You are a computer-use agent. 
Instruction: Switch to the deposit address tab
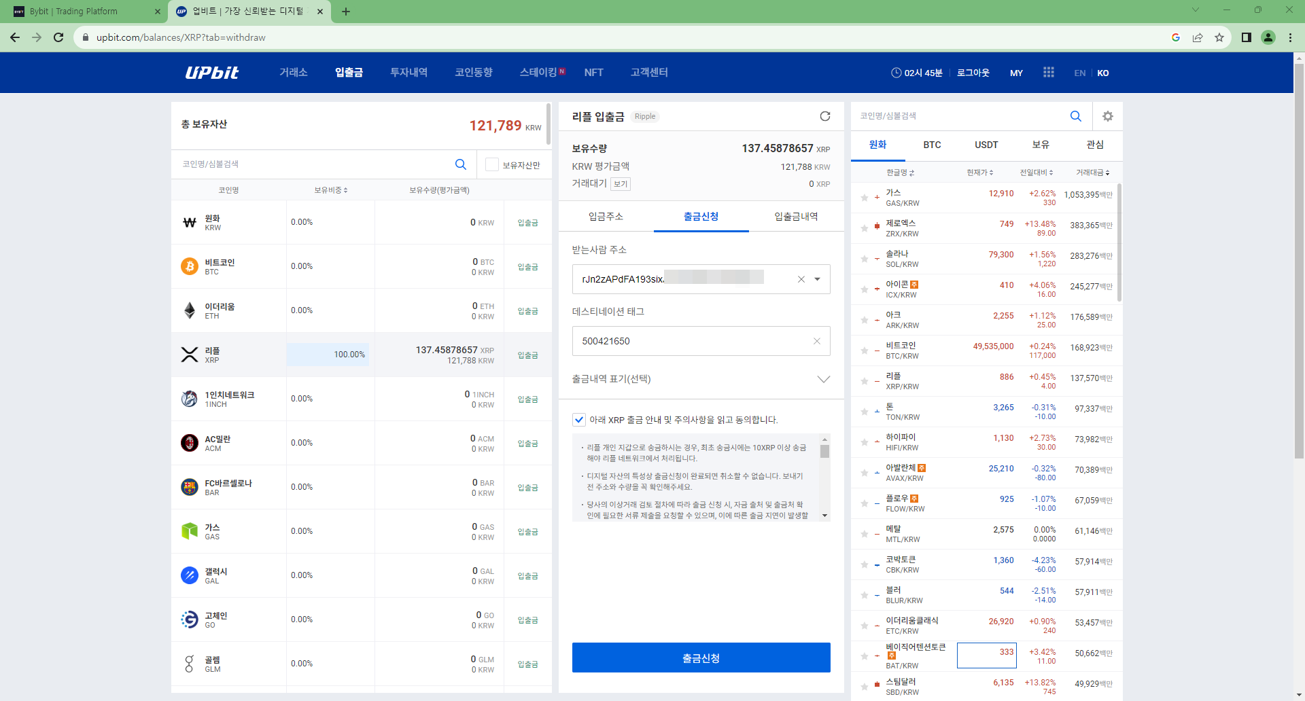coord(606,217)
